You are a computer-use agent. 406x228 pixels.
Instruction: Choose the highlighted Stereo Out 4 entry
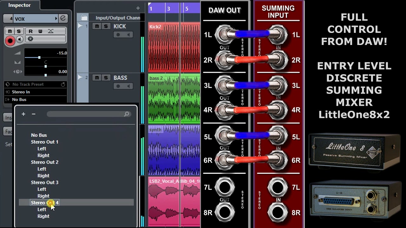(76, 203)
